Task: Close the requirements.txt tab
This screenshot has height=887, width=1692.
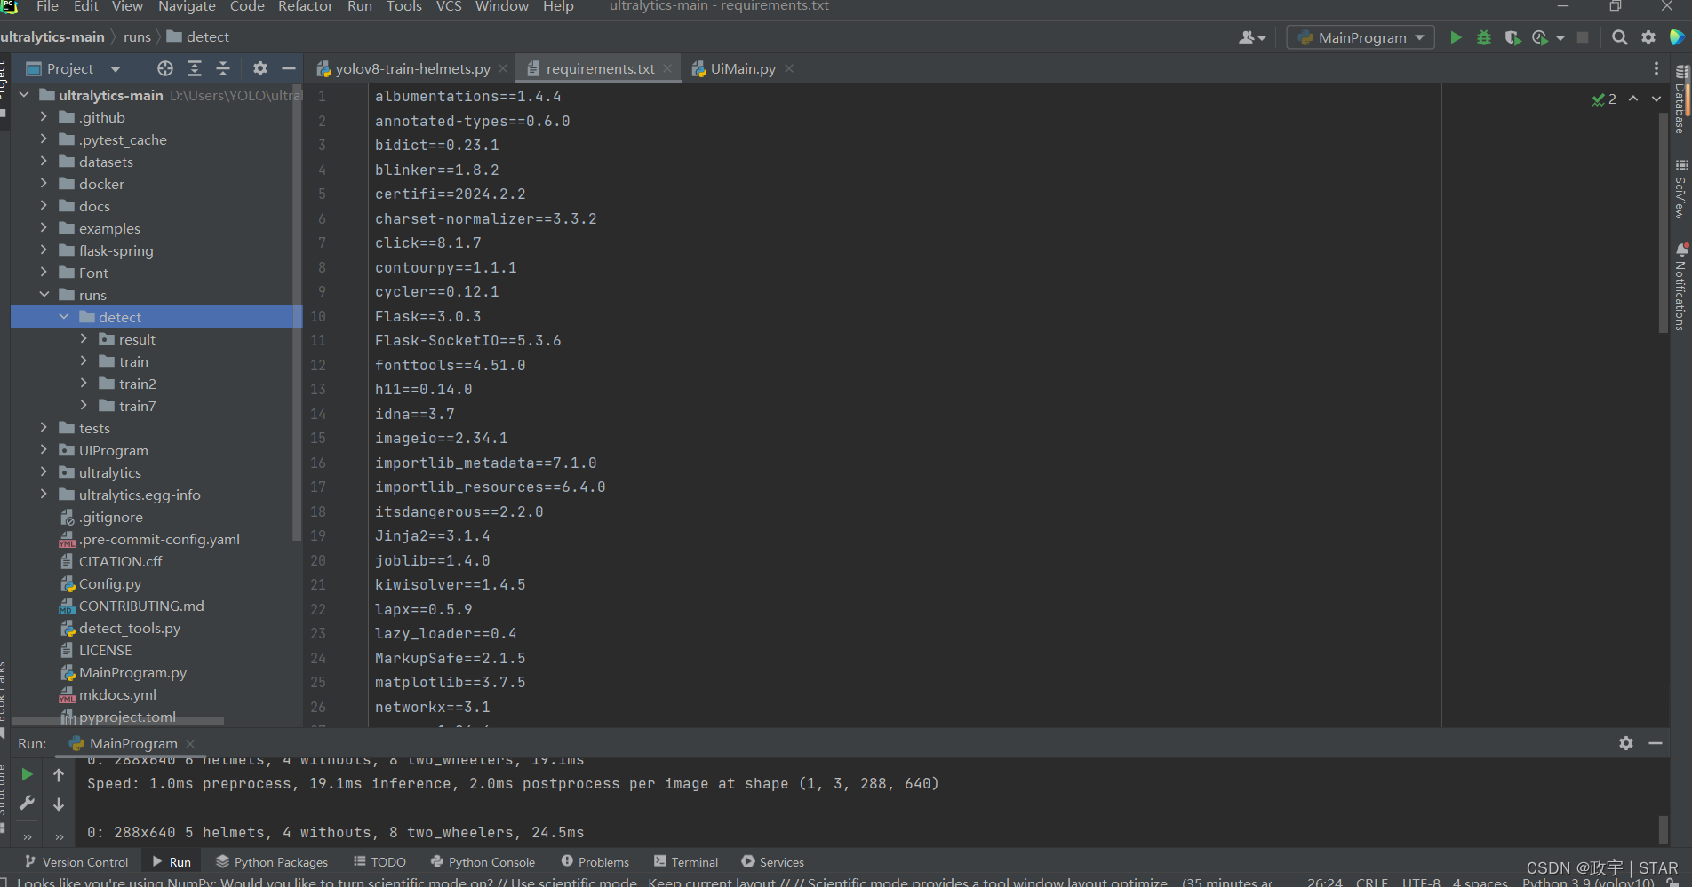Action: tap(667, 68)
